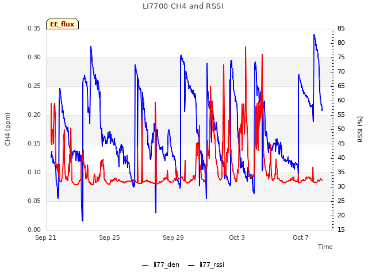Click the 0.20 value on CH4 axis

34,115
